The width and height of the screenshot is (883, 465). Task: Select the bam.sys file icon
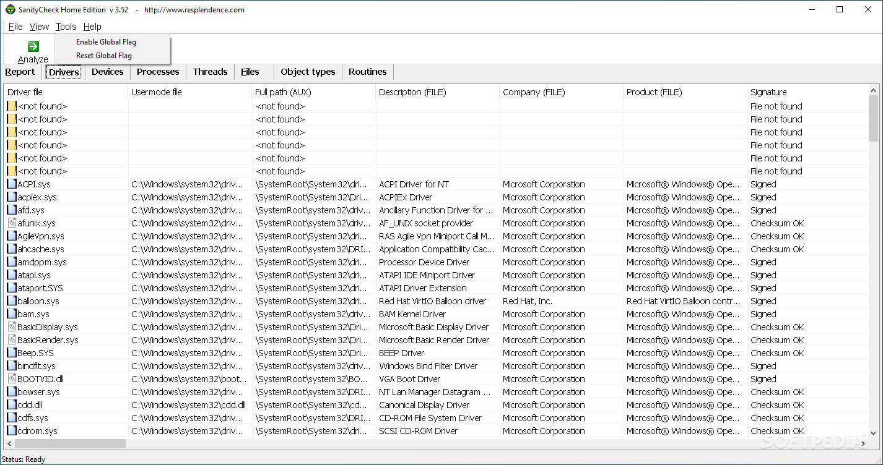pos(12,314)
